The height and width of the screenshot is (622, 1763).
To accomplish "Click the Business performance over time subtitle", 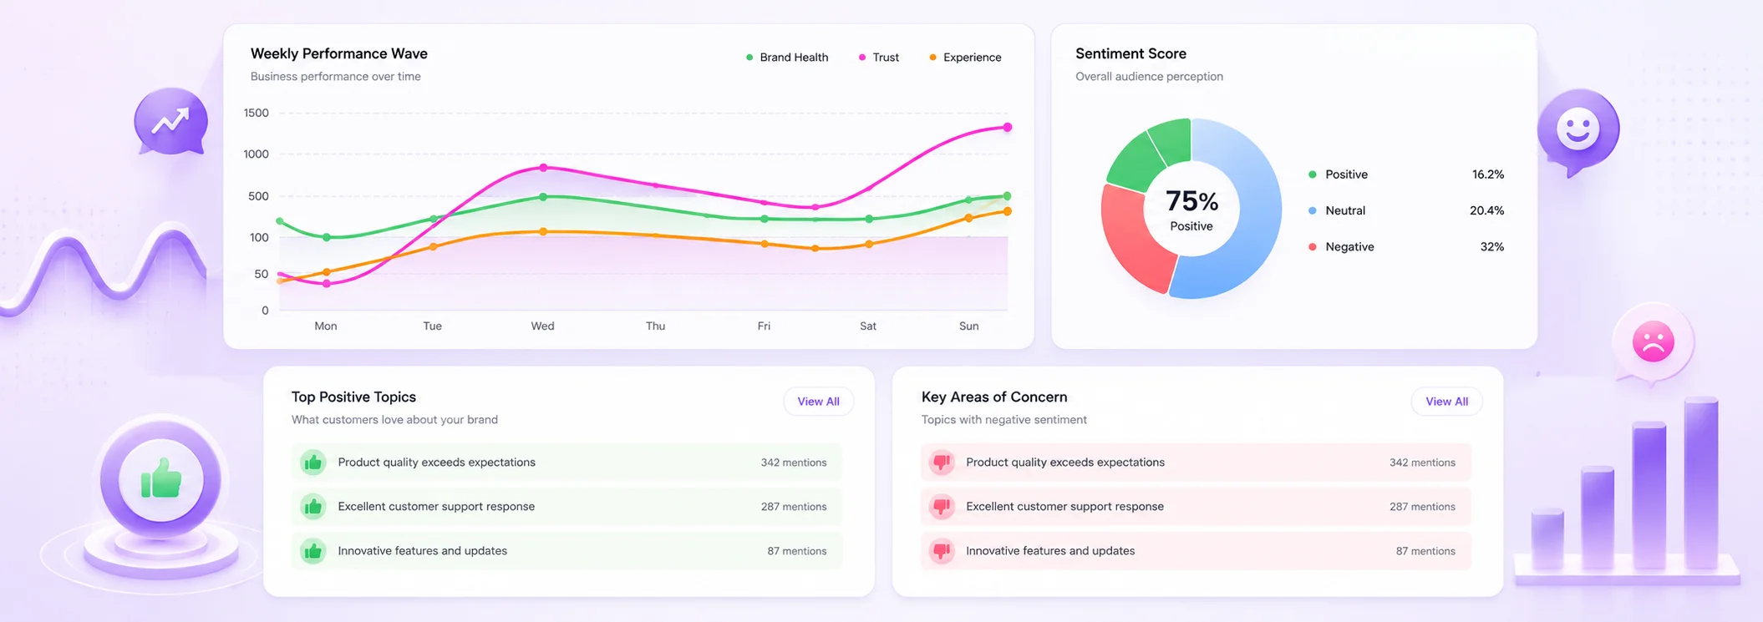I will 335,77.
